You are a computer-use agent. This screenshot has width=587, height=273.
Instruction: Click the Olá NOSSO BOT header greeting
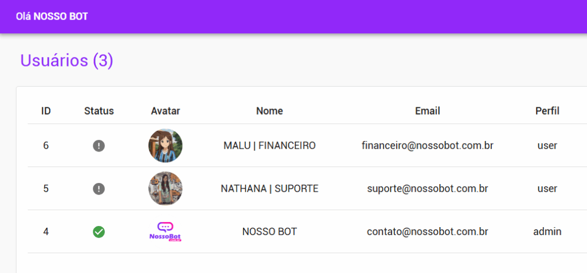(52, 17)
